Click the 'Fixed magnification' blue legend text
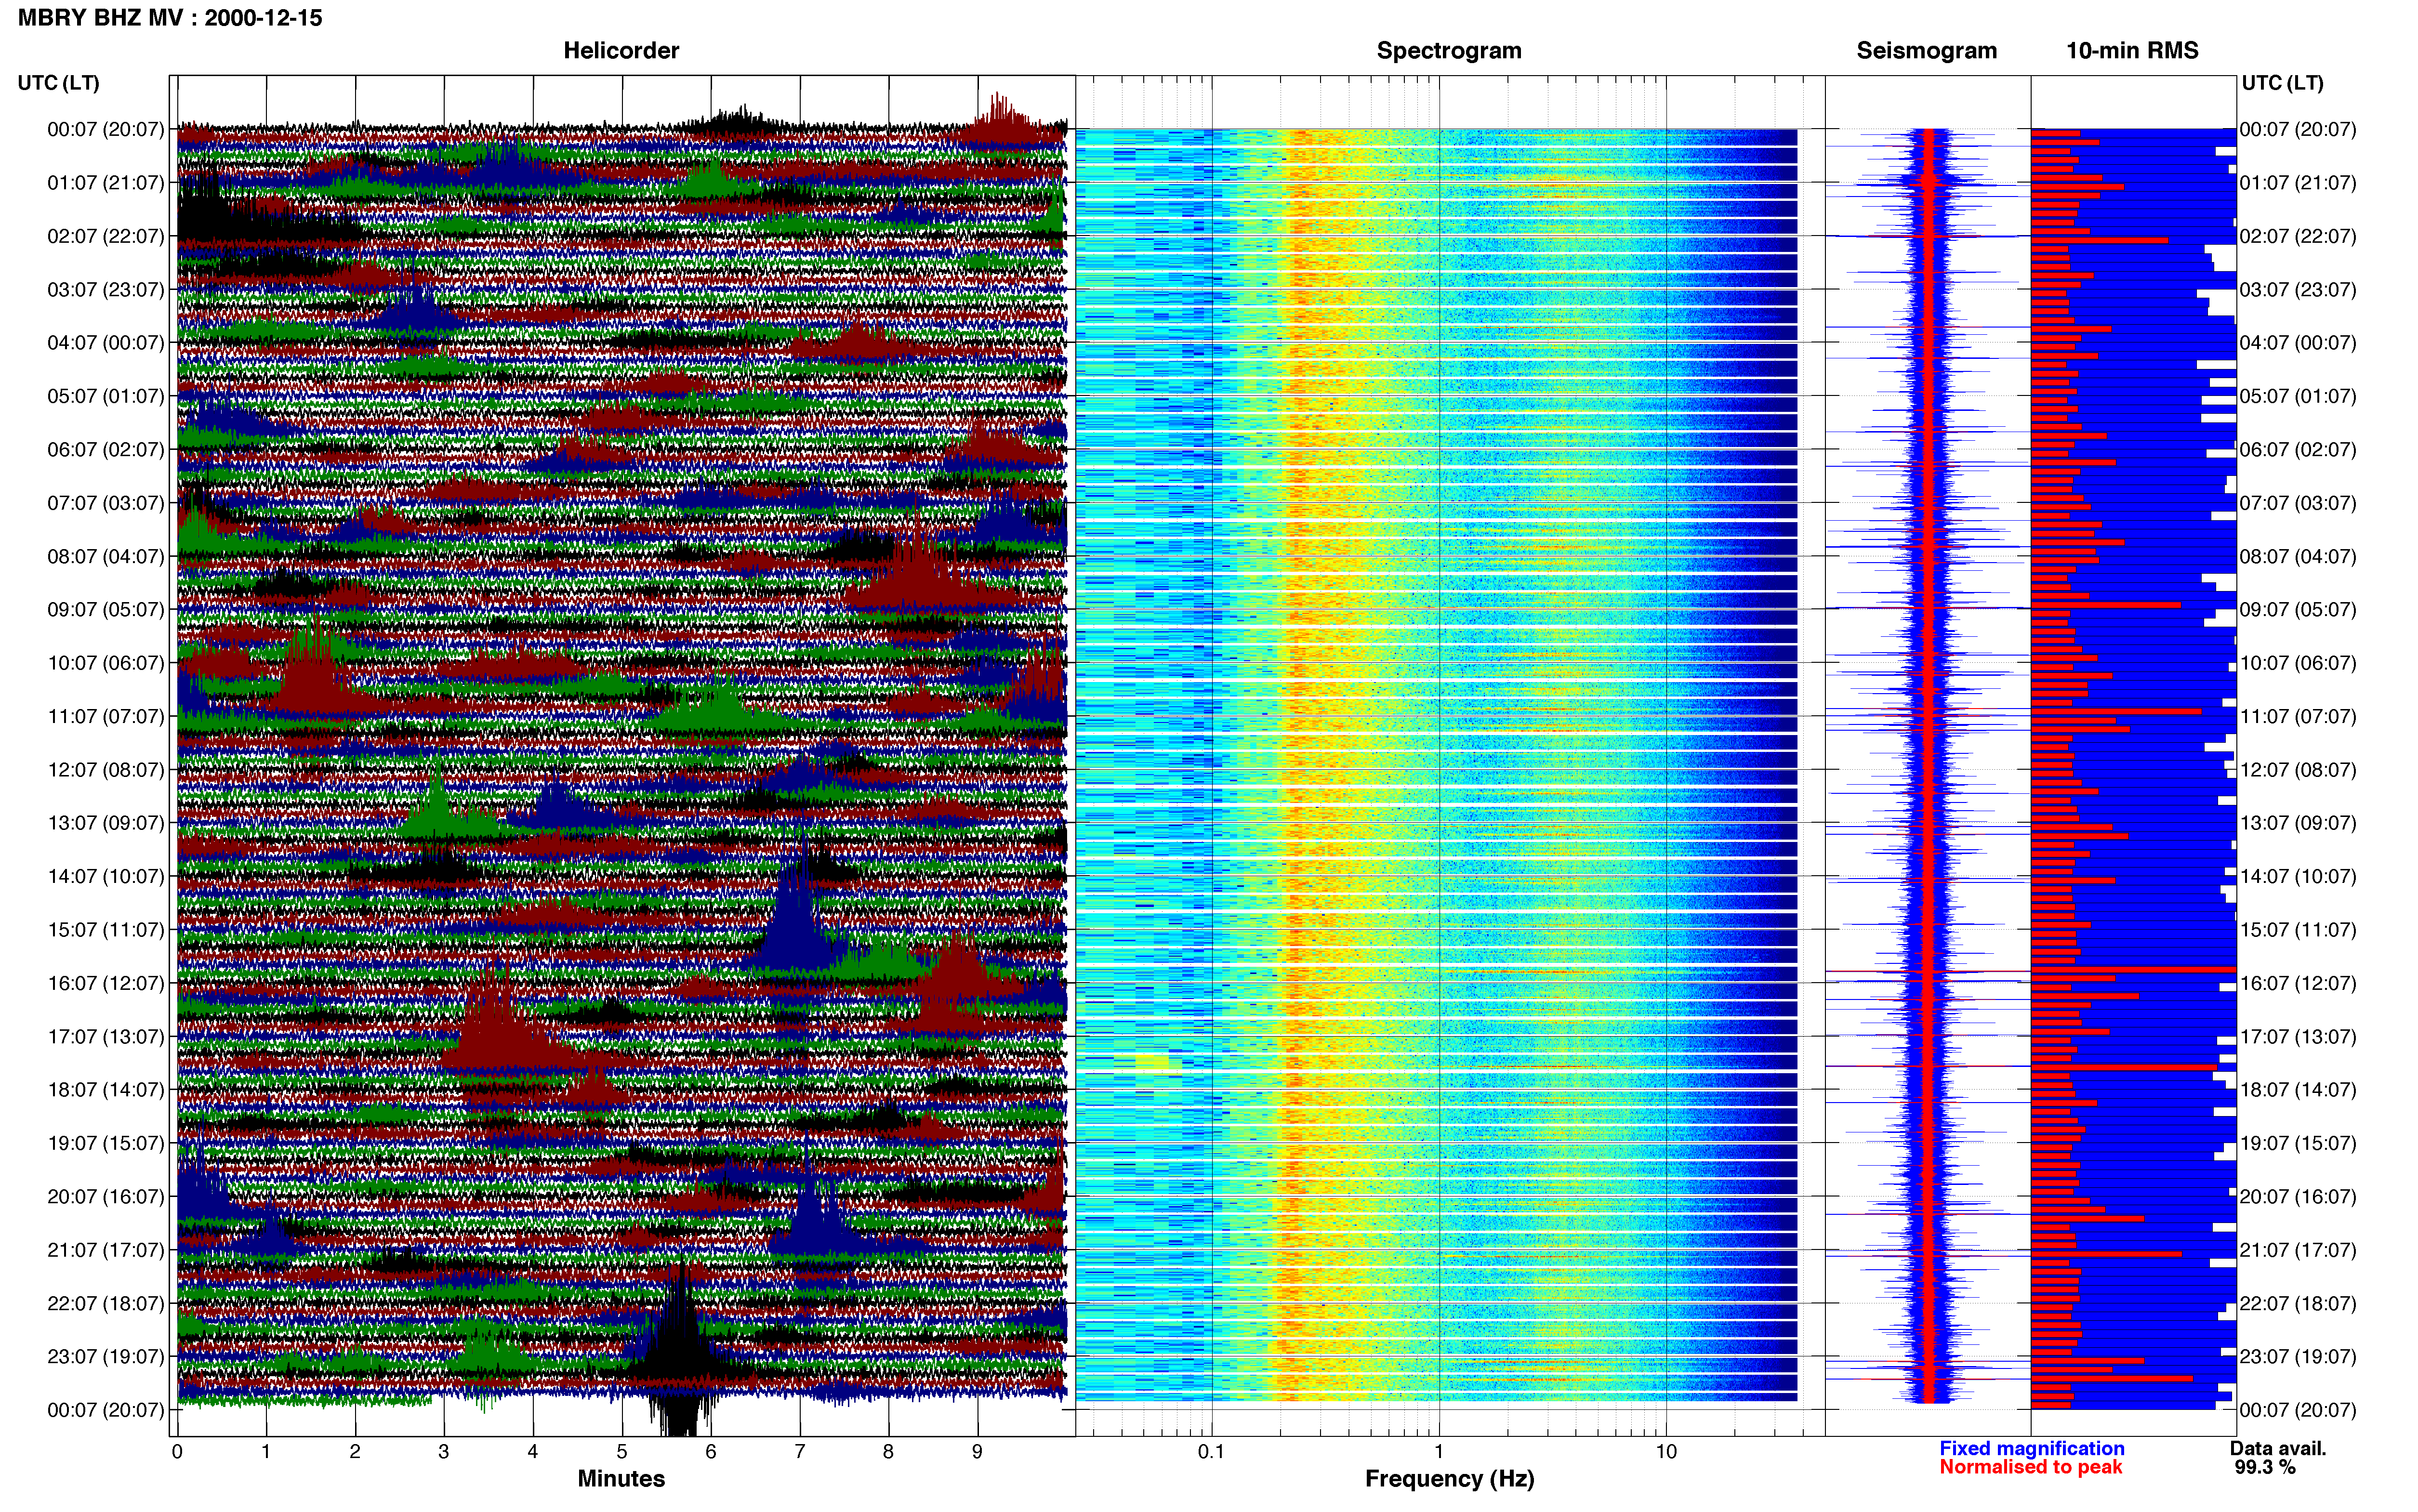Viewport: 2418px width, 1512px height. pyautogui.click(x=2031, y=1448)
